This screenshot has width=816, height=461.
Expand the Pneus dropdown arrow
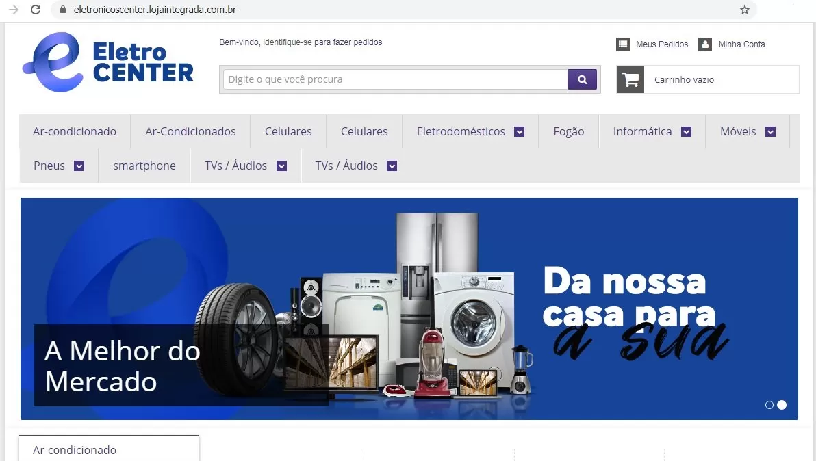point(79,166)
